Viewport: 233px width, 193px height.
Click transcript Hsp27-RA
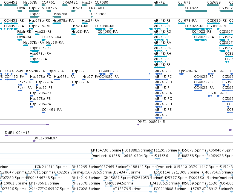[91, 20]
